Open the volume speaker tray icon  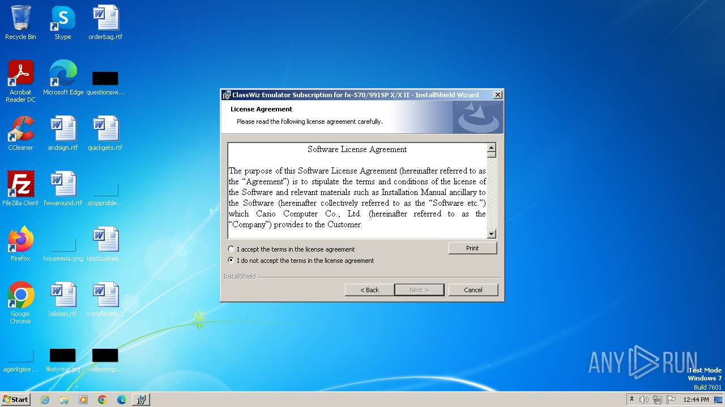pyautogui.click(x=644, y=400)
